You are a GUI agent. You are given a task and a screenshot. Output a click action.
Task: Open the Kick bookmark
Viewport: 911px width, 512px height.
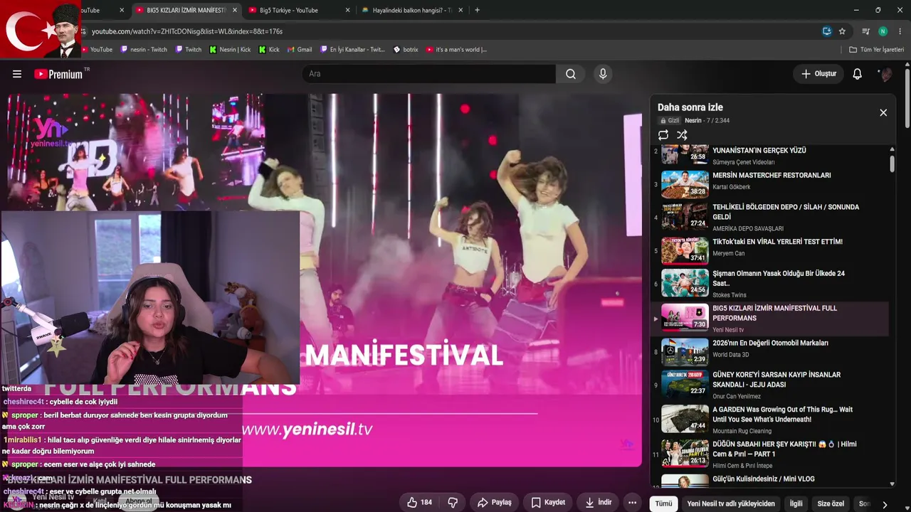tap(269, 50)
